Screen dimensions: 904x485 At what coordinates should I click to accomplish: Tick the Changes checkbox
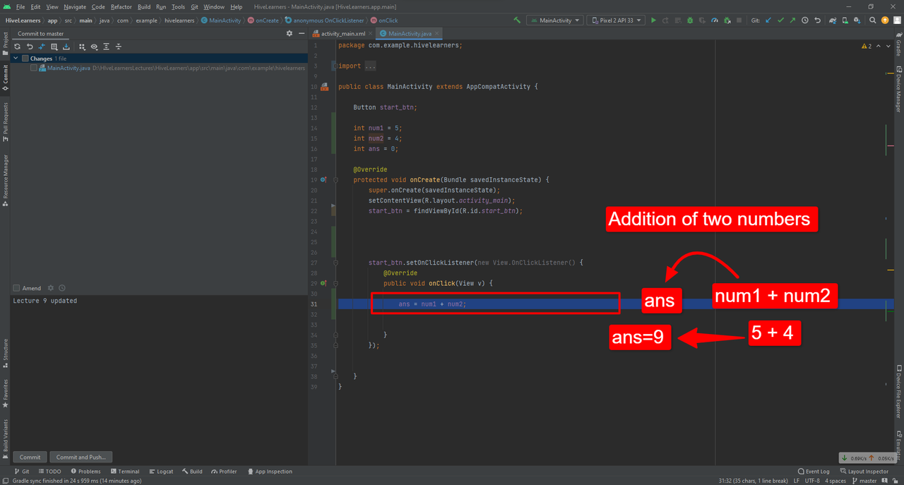click(x=25, y=59)
